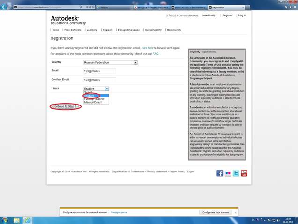298x224 pixels.
Task: Click the 'Отображать весь контент' button
Action: click(216, 212)
